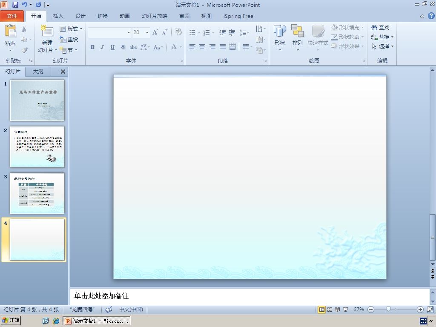Open character spacing dropdown
This screenshot has height=327, width=436.
click(x=144, y=47)
